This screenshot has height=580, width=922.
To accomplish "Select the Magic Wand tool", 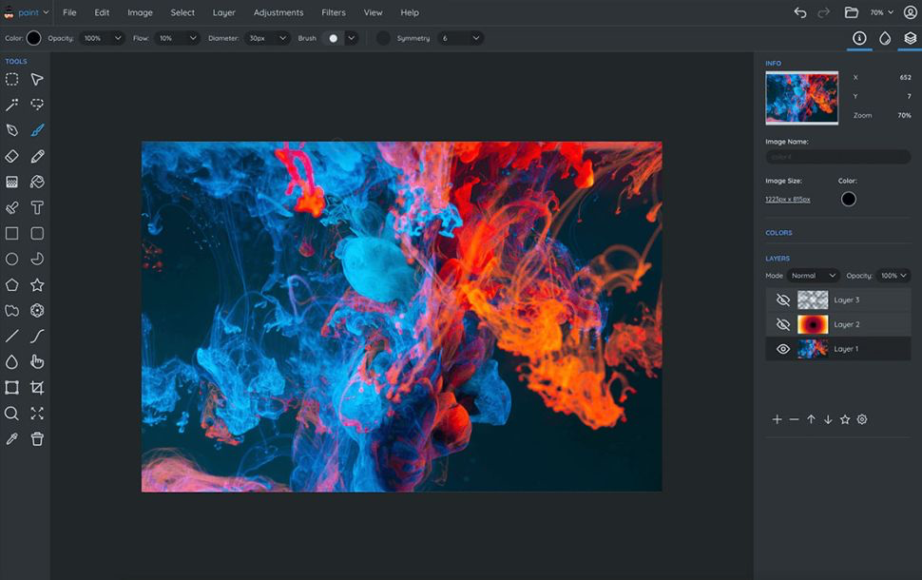I will (x=12, y=105).
